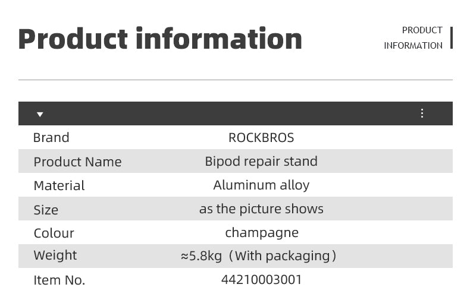Click the ROCKBROS brand value
Screen dimensions: 470x303
(x=261, y=137)
